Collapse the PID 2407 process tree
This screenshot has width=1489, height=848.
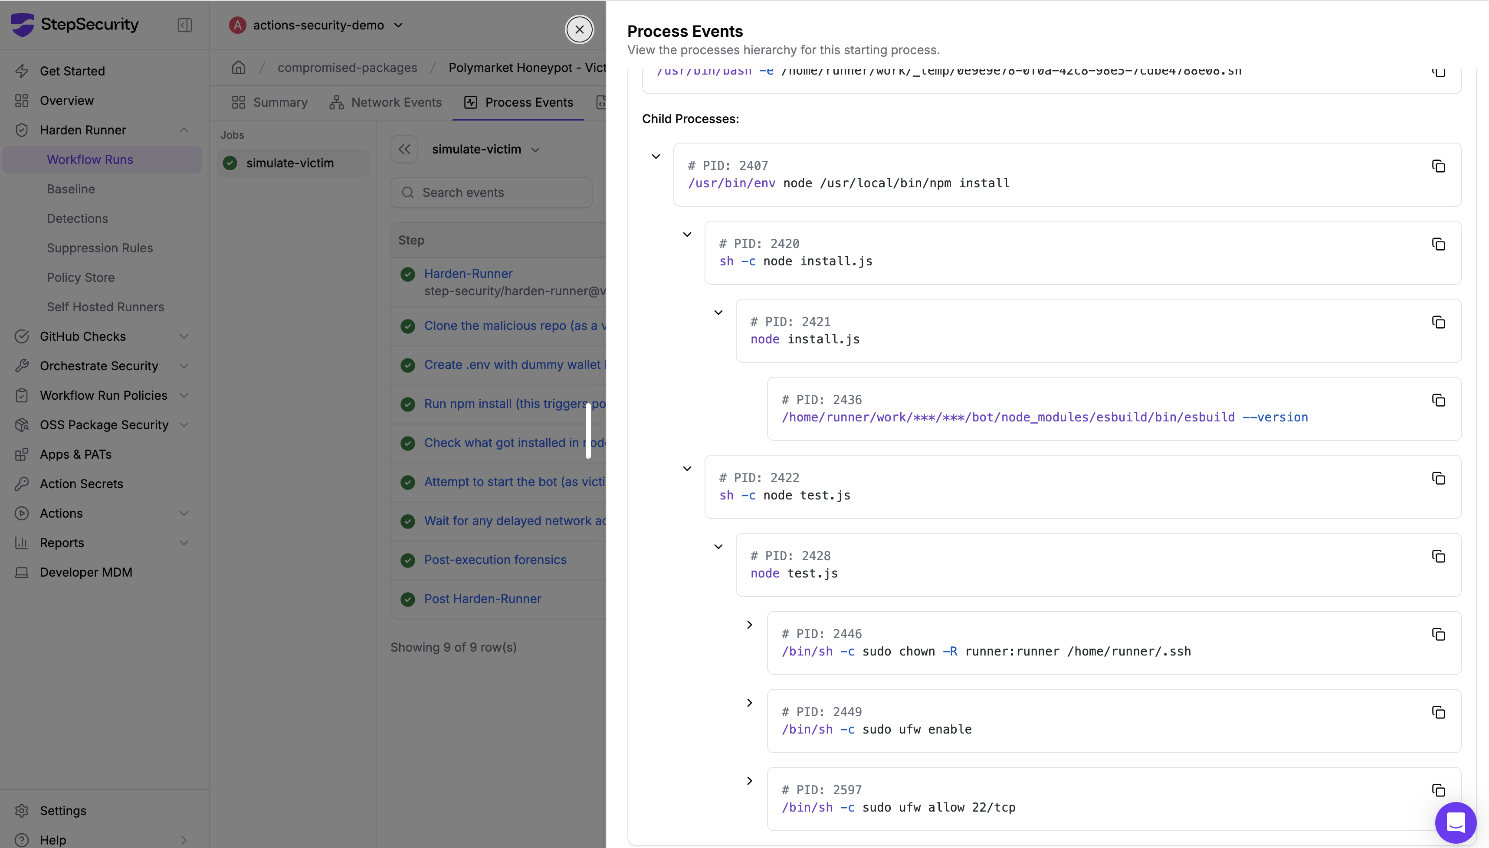coord(656,157)
